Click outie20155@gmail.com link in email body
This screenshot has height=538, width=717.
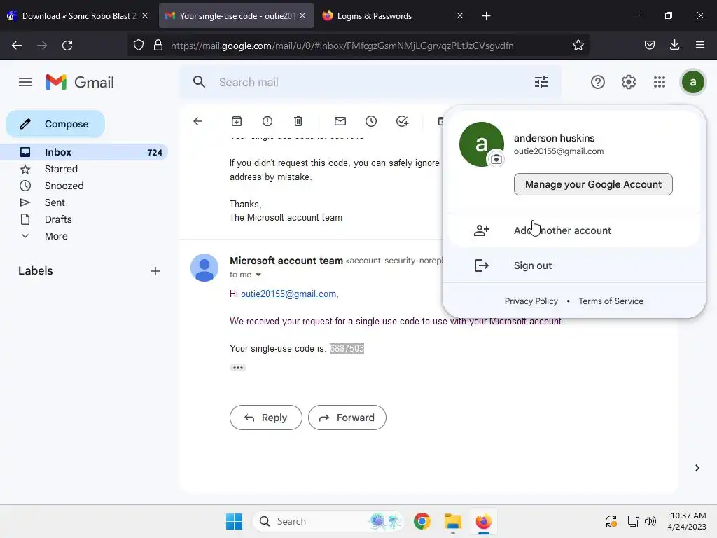pos(288,294)
